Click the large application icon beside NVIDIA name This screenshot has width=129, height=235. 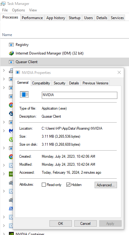coord(24,95)
